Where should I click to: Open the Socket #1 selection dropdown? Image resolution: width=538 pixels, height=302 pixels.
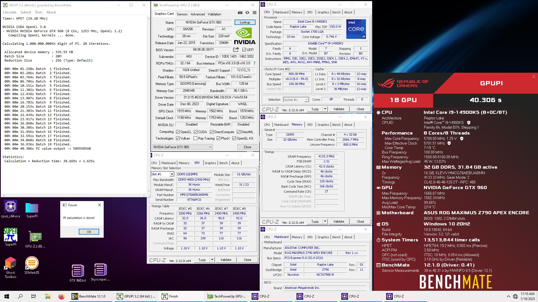pyautogui.click(x=296, y=100)
